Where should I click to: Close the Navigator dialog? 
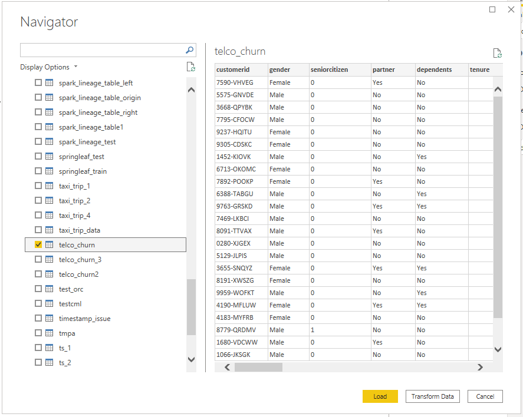point(511,9)
